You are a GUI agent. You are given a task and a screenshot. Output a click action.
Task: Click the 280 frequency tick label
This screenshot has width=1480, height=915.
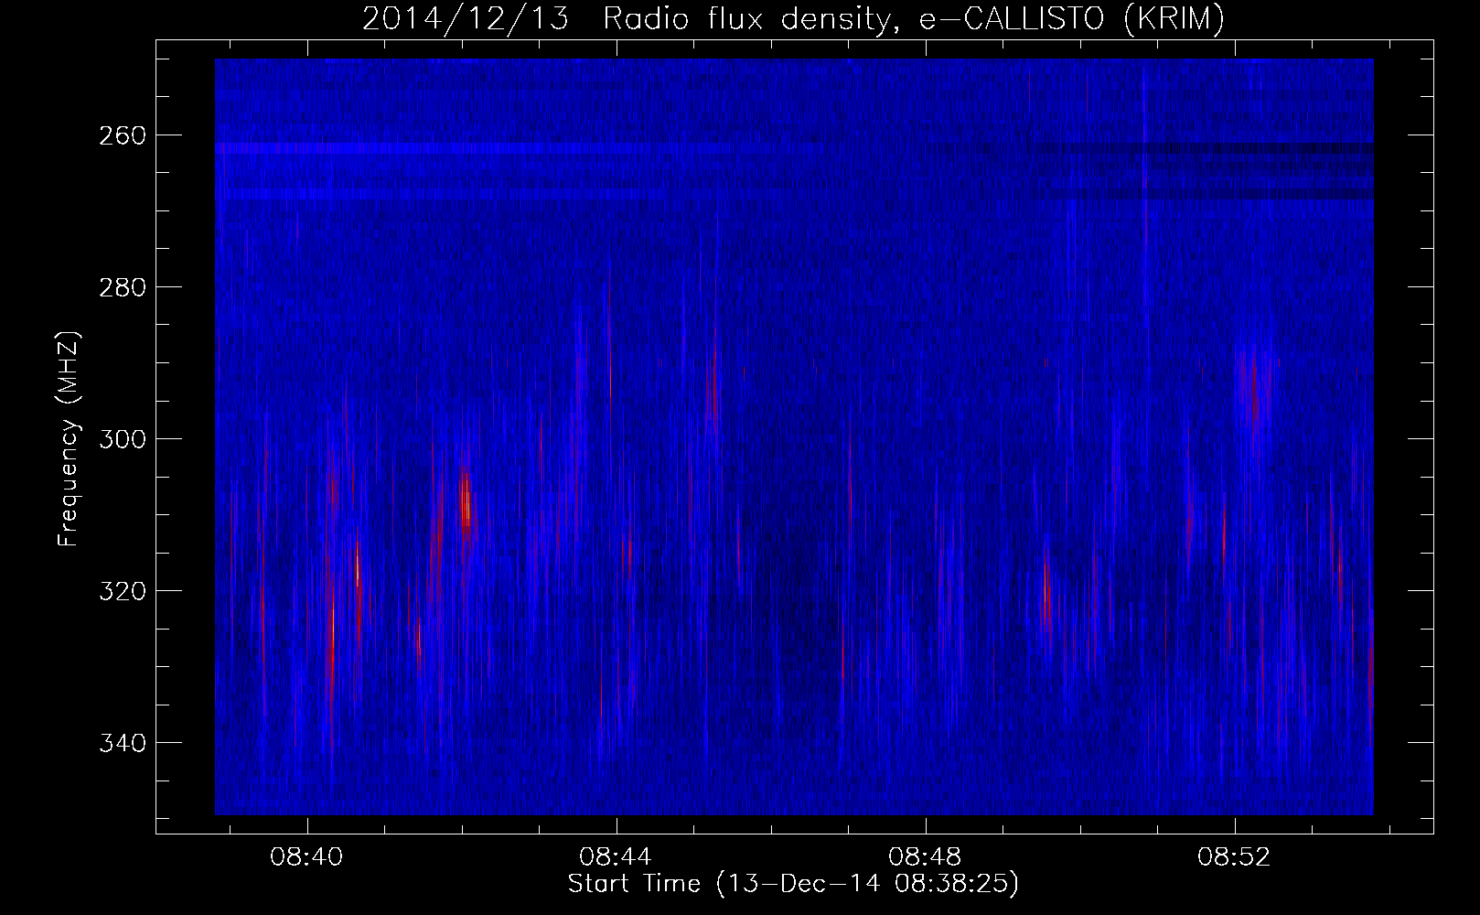(122, 287)
